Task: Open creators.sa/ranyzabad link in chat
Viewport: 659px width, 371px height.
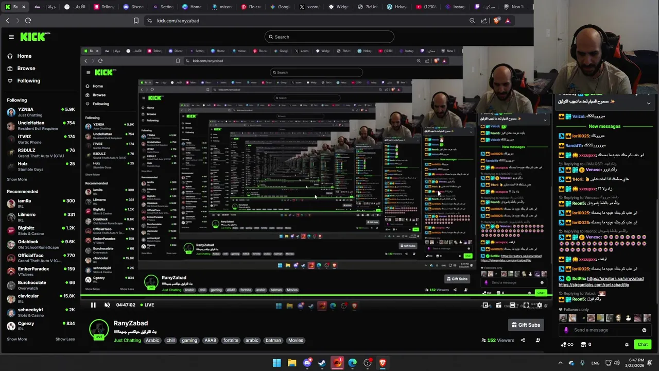Action: [615, 279]
